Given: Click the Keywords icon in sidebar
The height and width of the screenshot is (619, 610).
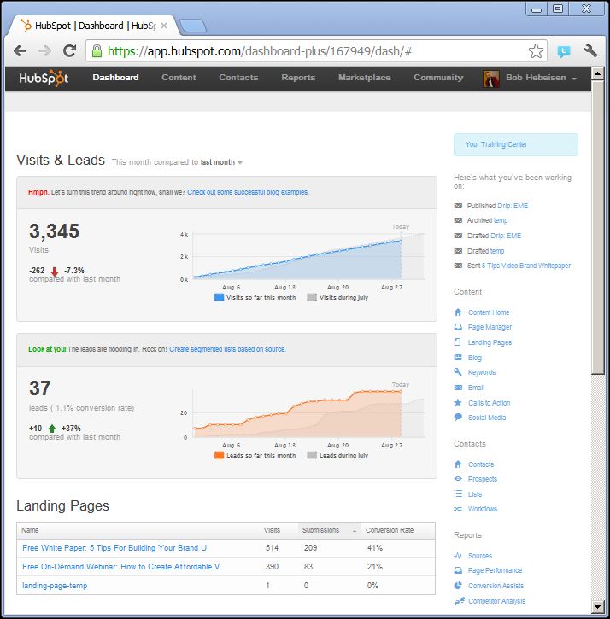Looking at the screenshot, I should click(459, 372).
